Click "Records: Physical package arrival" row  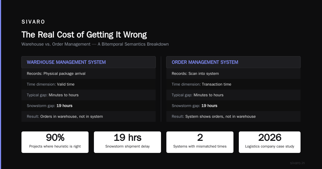(89, 74)
